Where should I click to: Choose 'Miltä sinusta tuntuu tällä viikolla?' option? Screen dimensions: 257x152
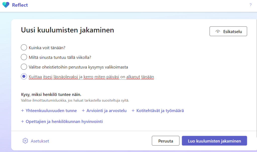(x=24, y=57)
